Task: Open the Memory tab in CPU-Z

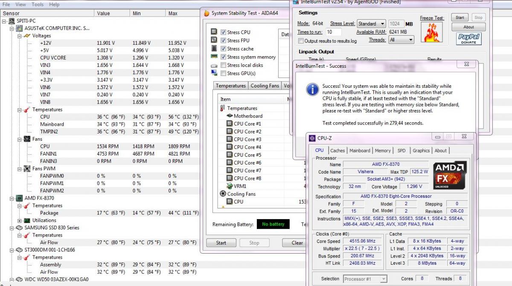Action: [x=383, y=150]
